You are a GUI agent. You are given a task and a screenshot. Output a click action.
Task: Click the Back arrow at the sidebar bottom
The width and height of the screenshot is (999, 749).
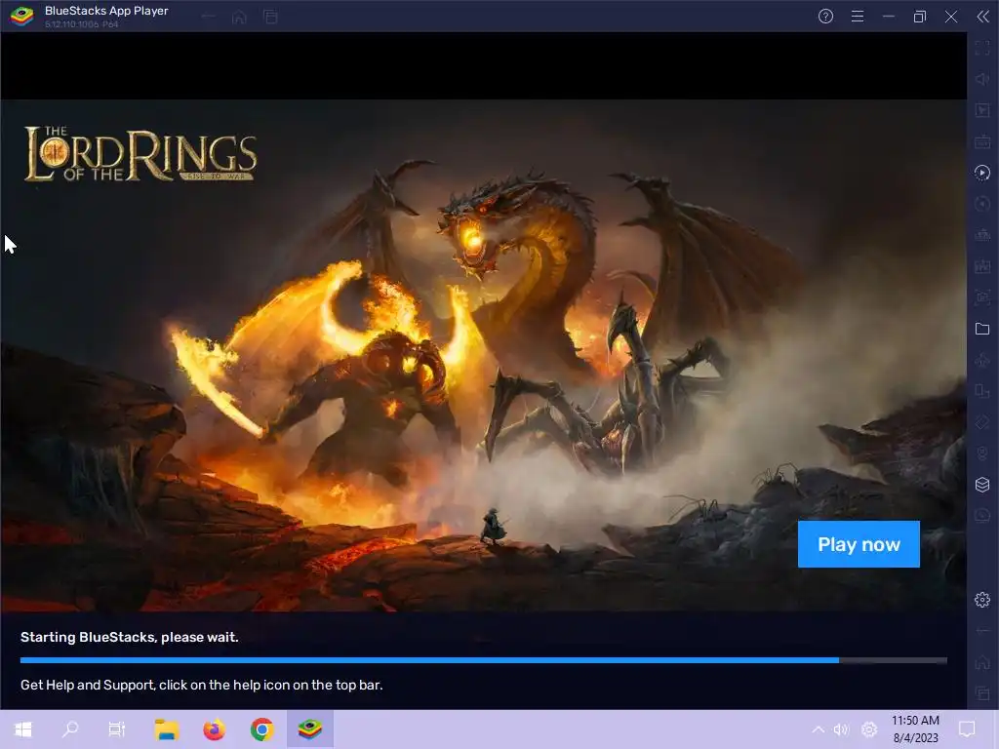pos(982,631)
